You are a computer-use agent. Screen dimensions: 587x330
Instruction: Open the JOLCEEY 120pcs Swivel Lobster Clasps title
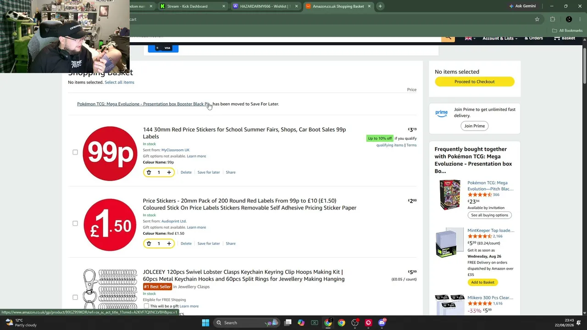coord(244,275)
